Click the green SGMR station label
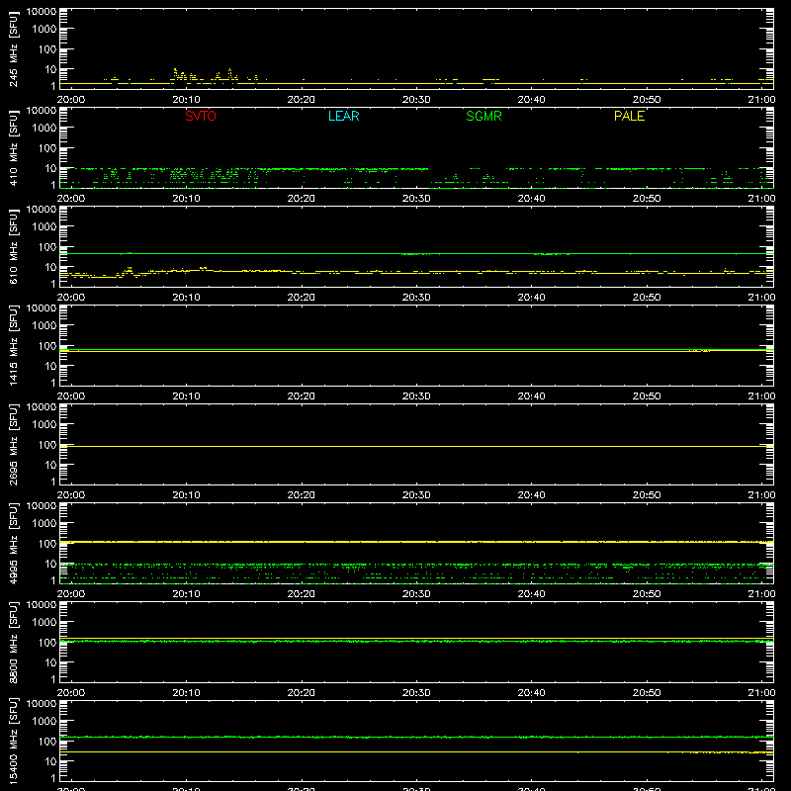791x791 pixels. pyautogui.click(x=483, y=116)
